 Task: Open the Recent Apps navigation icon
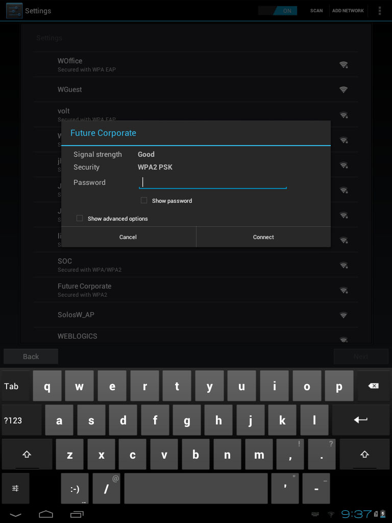[x=77, y=514]
